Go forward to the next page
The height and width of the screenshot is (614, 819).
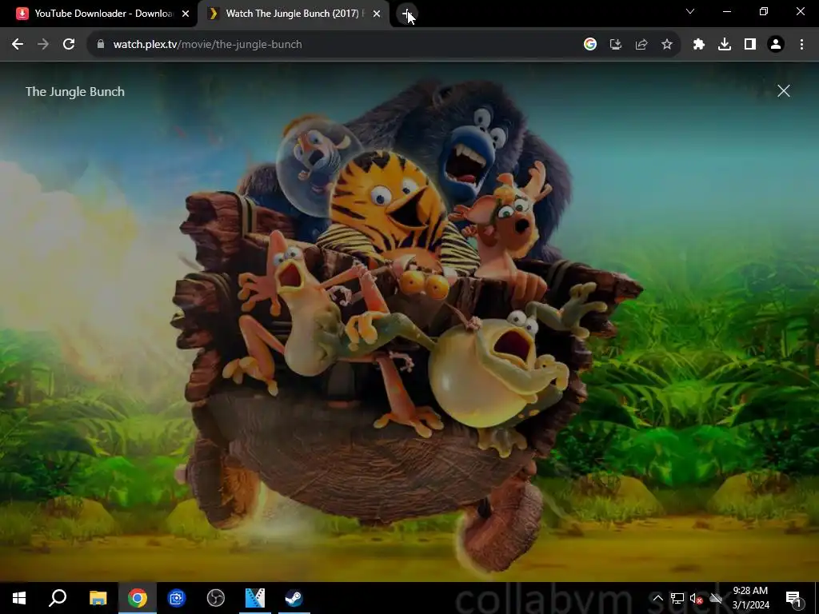[x=43, y=45]
